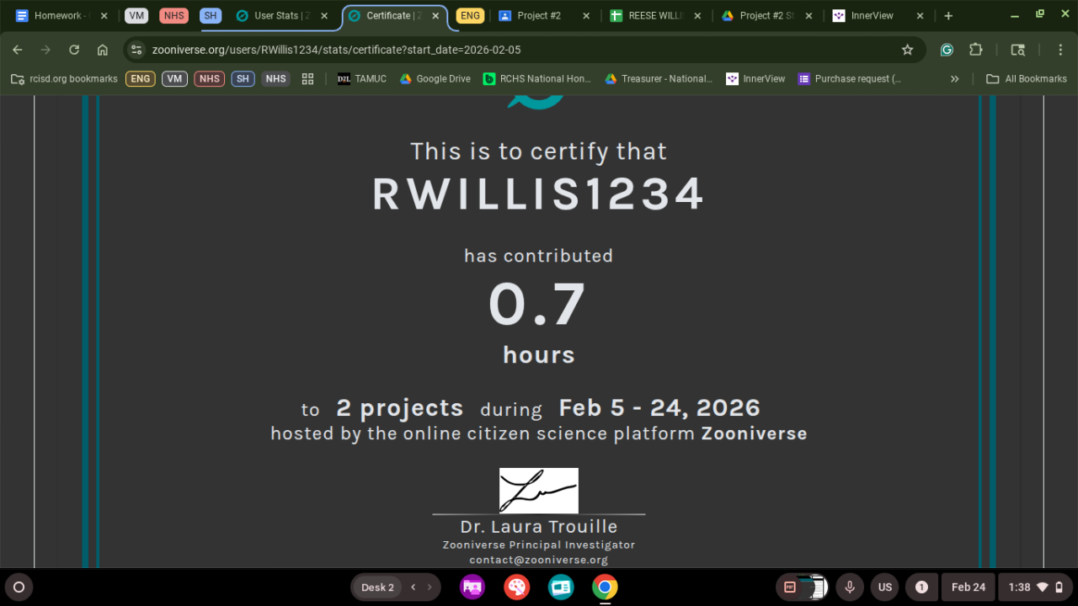Open the Chrome app in the shelf
Image resolution: width=1078 pixels, height=606 pixels.
coord(604,587)
